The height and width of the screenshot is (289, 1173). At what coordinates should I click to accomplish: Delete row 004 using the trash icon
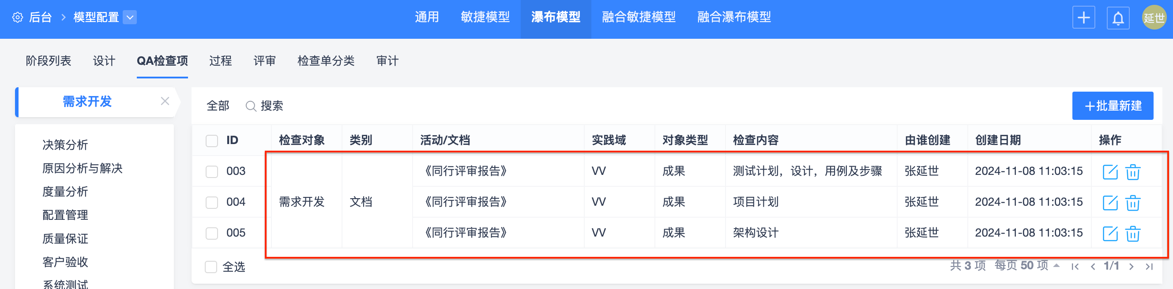1132,203
